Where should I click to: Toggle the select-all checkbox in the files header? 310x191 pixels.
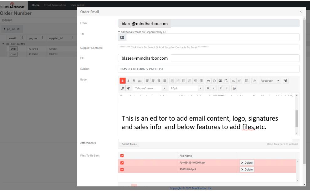[x=122, y=156]
